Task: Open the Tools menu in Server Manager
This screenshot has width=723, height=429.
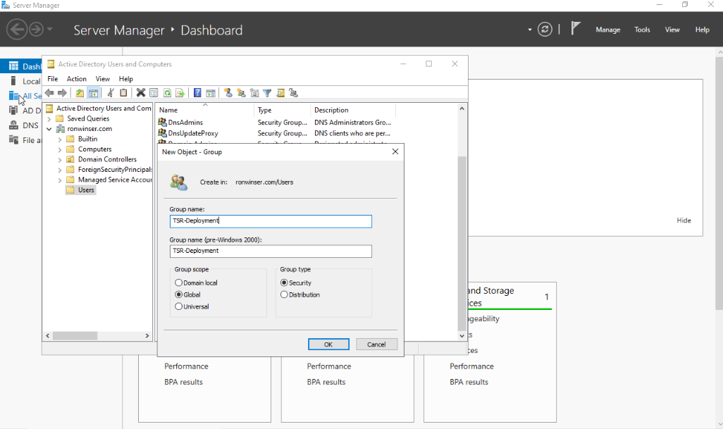Action: pos(642,30)
